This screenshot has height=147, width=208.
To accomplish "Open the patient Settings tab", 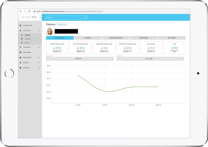I will tap(172, 38).
